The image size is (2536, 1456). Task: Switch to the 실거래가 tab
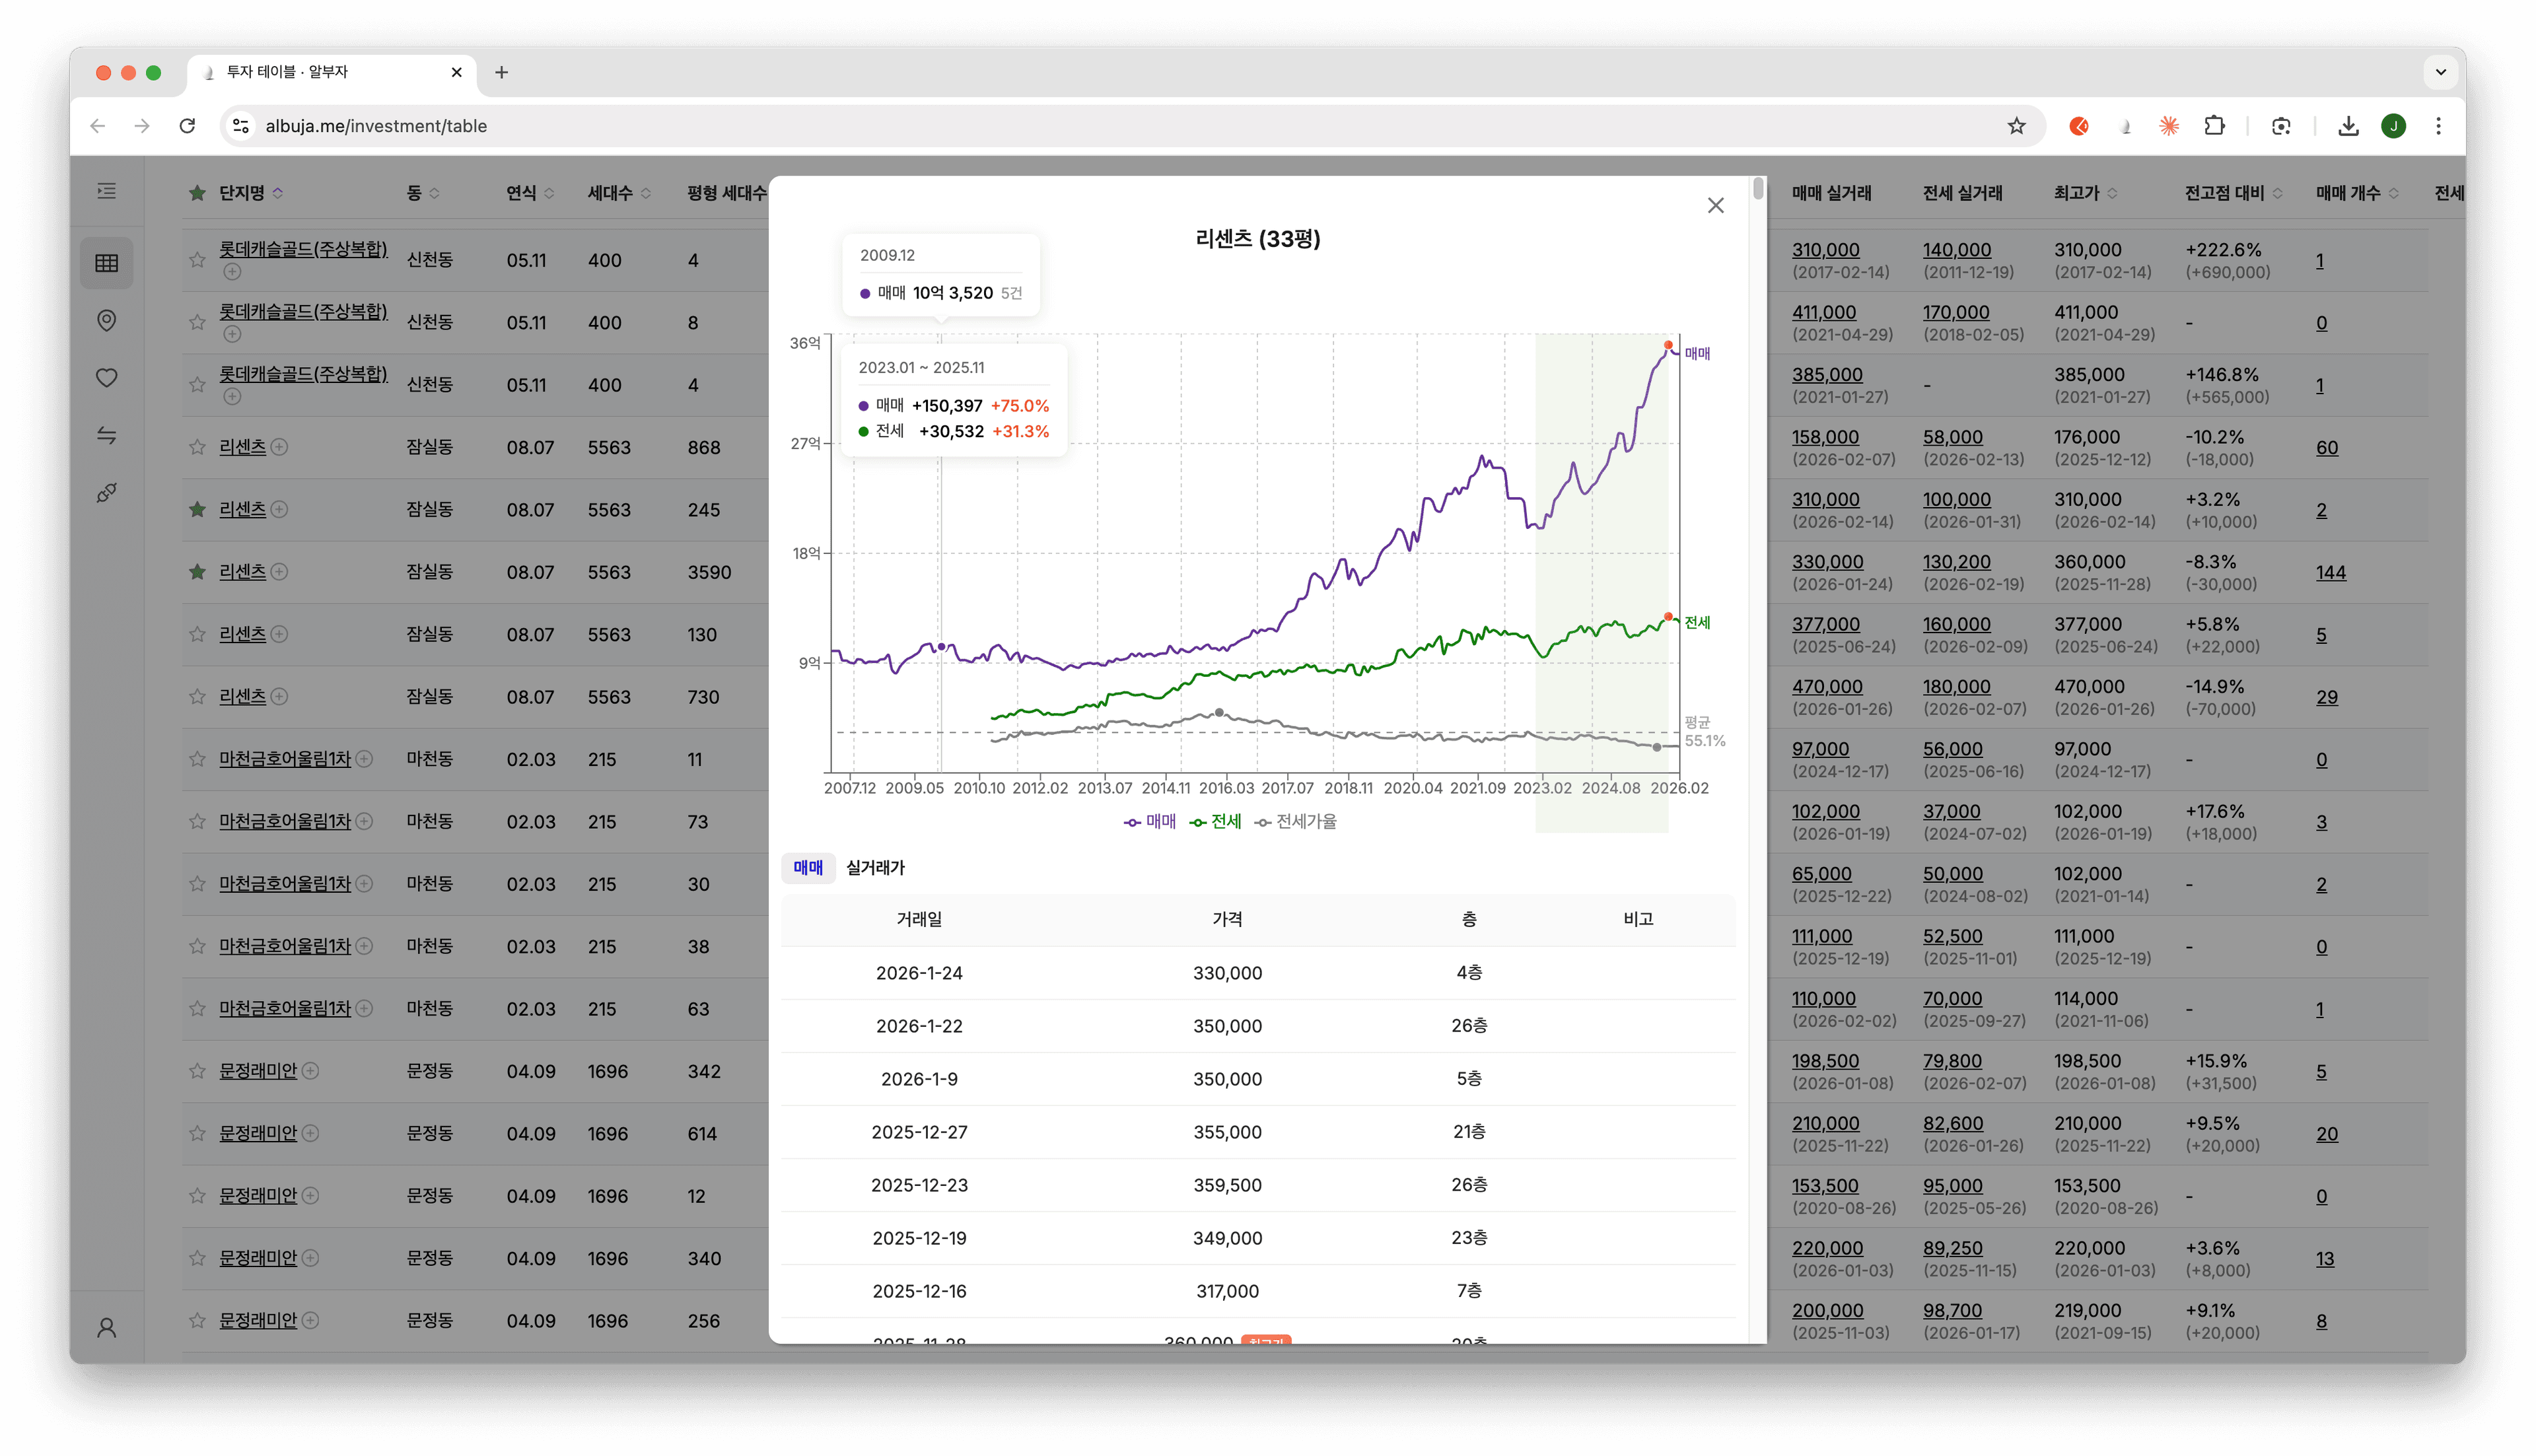(875, 868)
